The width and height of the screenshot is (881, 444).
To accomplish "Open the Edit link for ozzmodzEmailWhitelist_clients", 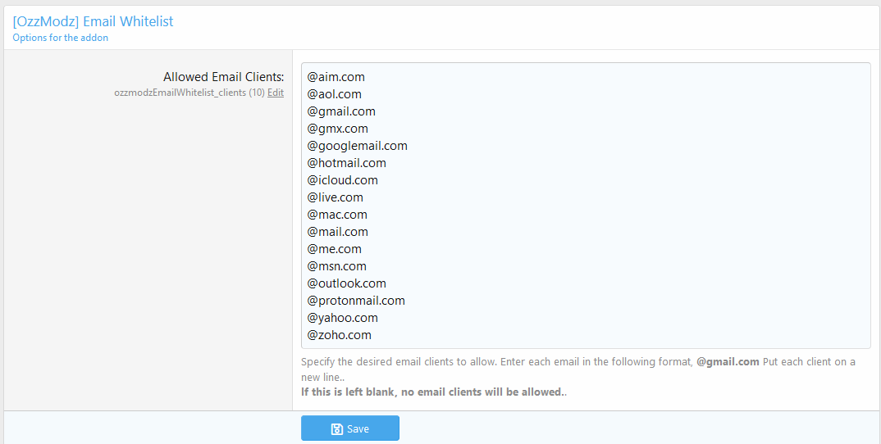I will (x=276, y=93).
